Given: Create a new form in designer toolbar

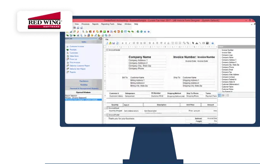Looking at the screenshot, I should [107, 43].
